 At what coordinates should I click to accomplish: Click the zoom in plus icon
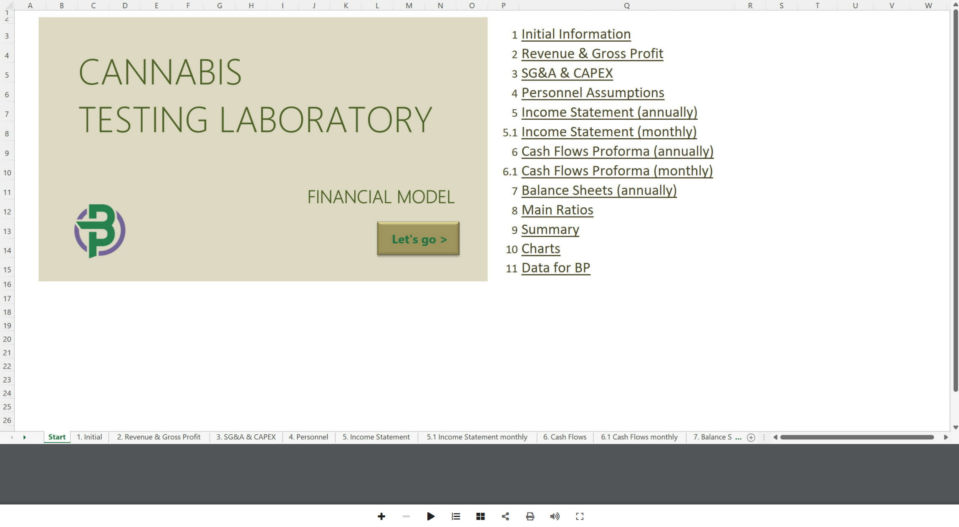(381, 516)
